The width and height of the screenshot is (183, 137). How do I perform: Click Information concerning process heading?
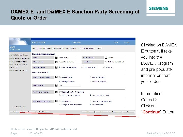(43, 54)
